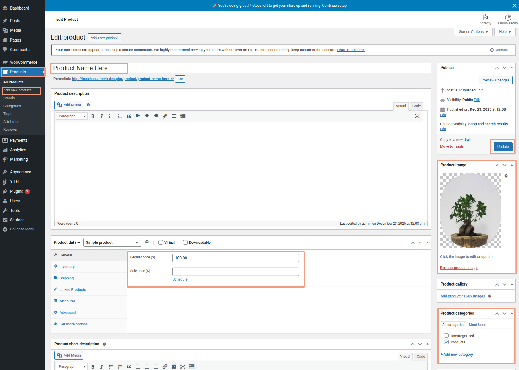Image resolution: width=519 pixels, height=370 pixels.
Task: Click the insert link icon in description toolbar
Action: [165, 116]
